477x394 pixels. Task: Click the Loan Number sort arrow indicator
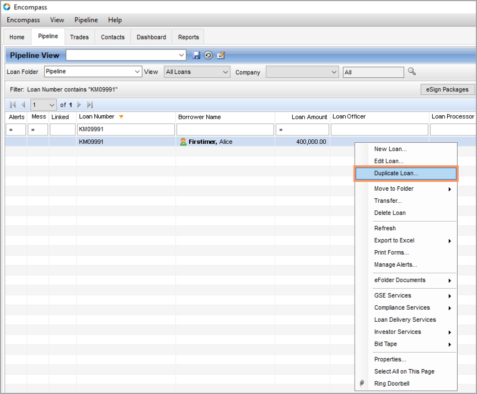click(x=121, y=117)
